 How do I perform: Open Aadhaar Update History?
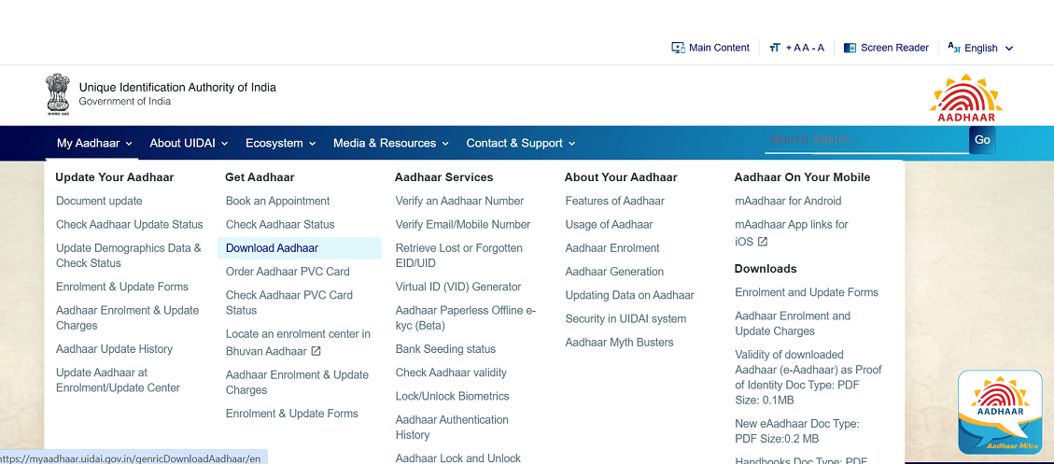point(114,349)
